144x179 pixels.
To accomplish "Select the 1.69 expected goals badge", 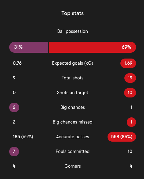I will (x=128, y=63).
